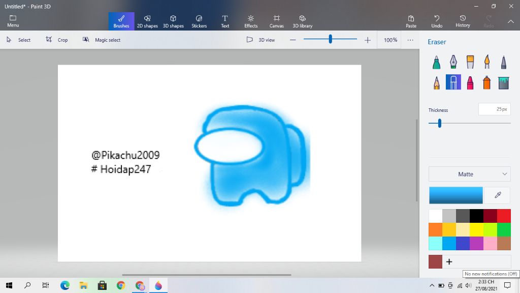Zoom in with the plus button
This screenshot has width=520, height=293.
coord(368,40)
